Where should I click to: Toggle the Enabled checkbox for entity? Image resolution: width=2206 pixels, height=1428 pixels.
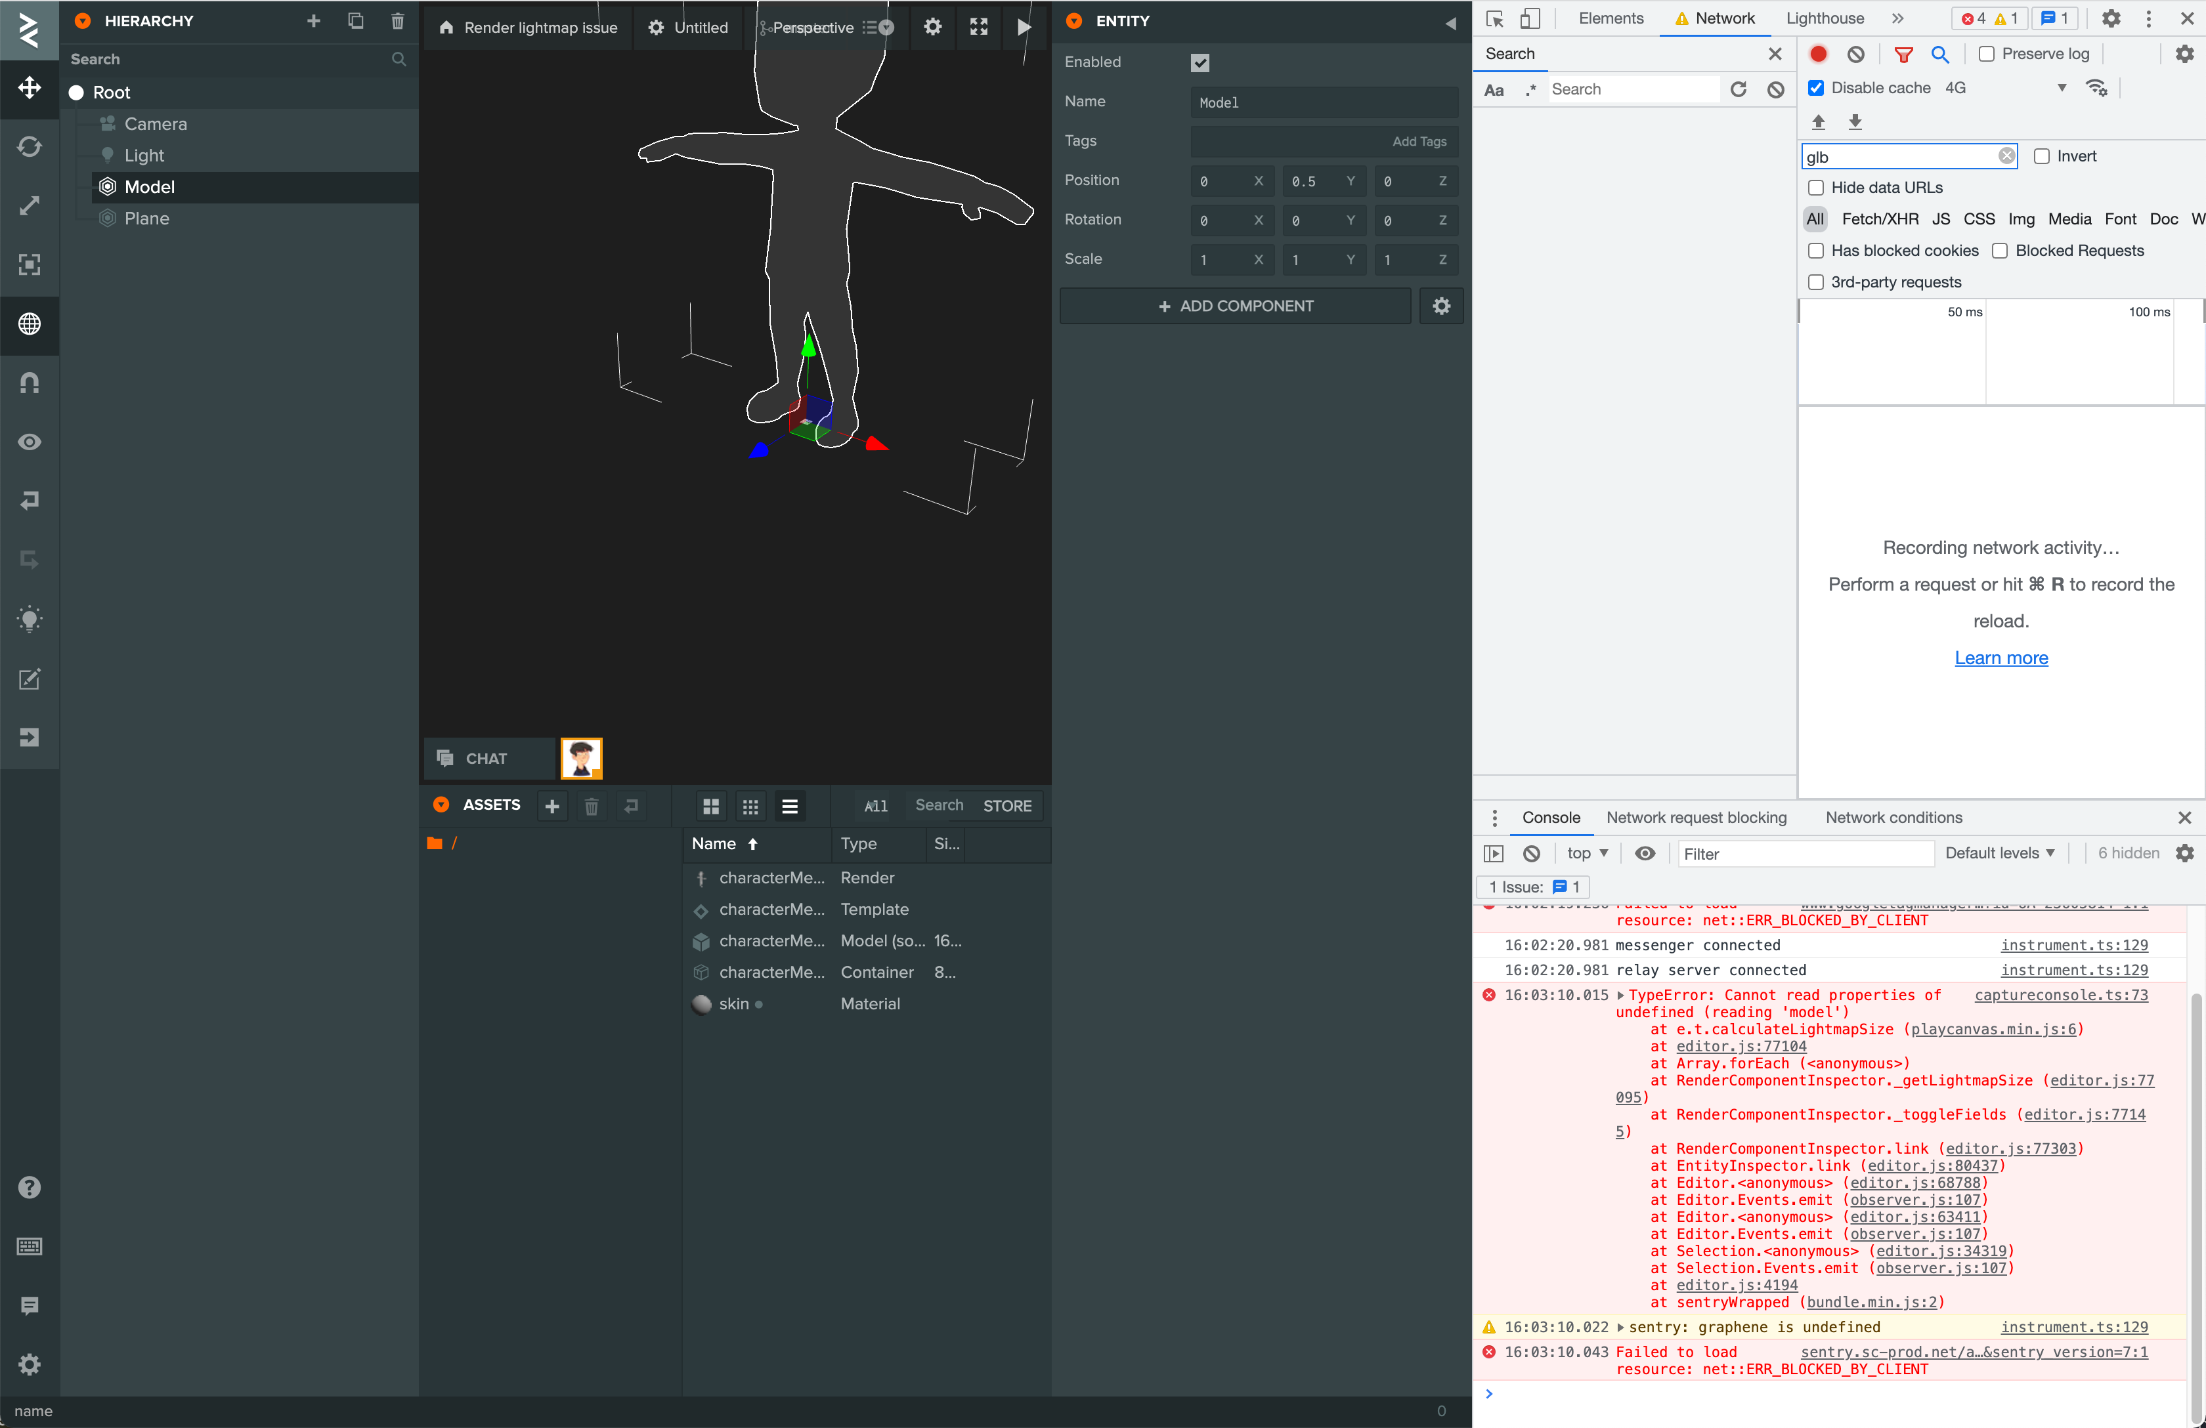tap(1200, 63)
